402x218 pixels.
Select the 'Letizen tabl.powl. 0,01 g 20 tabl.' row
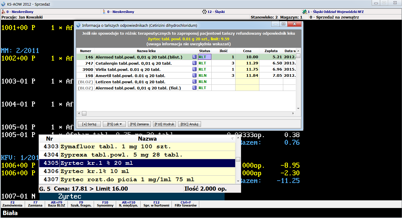coord(186,81)
